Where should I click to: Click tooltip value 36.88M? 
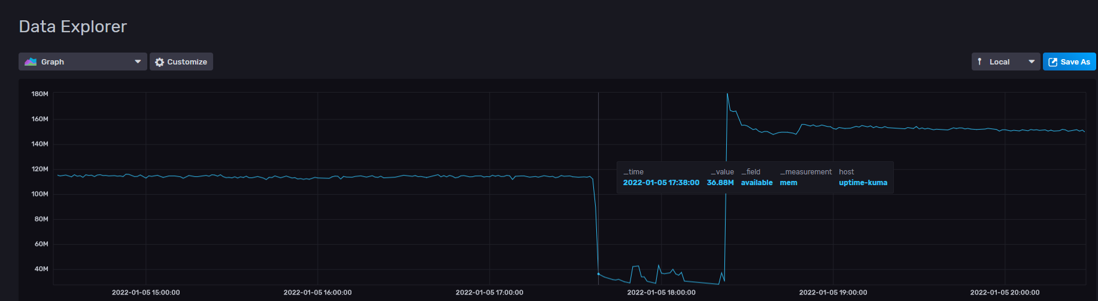coord(720,183)
